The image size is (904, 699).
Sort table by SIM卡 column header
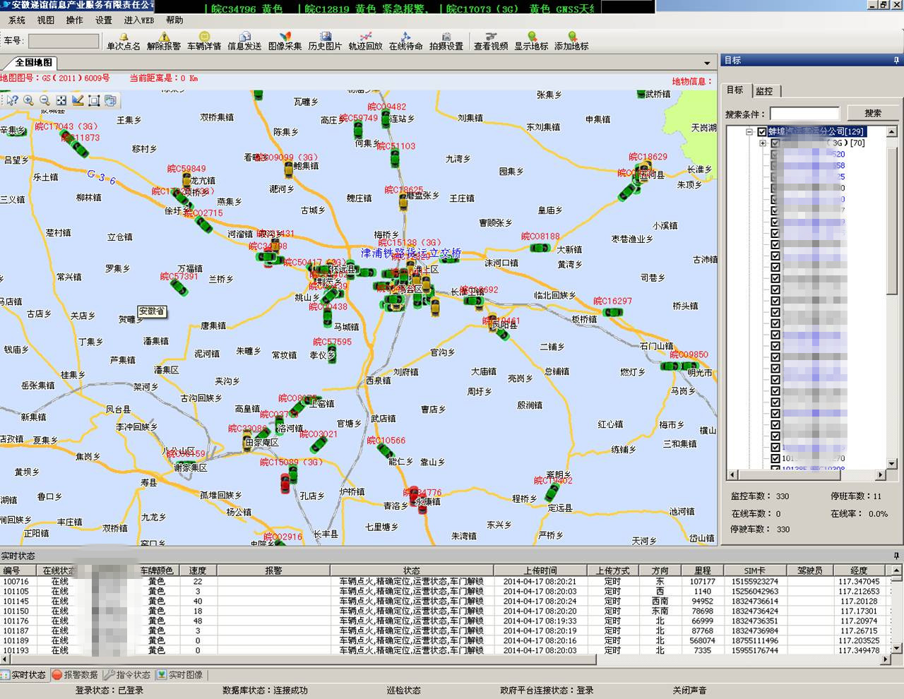coord(754,570)
